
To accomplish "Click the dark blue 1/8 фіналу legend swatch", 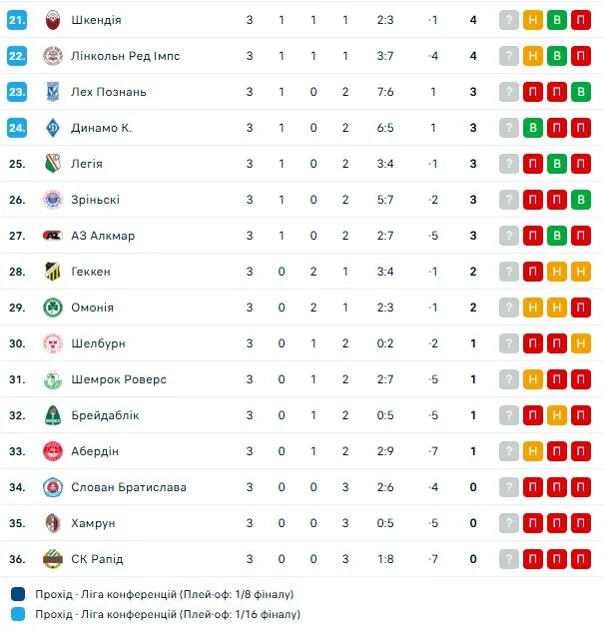I will coord(19,594).
